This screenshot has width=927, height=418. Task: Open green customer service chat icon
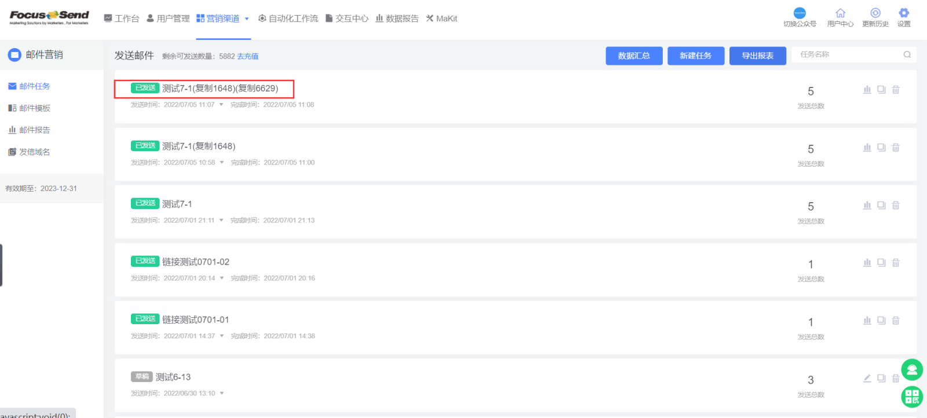[x=912, y=369]
